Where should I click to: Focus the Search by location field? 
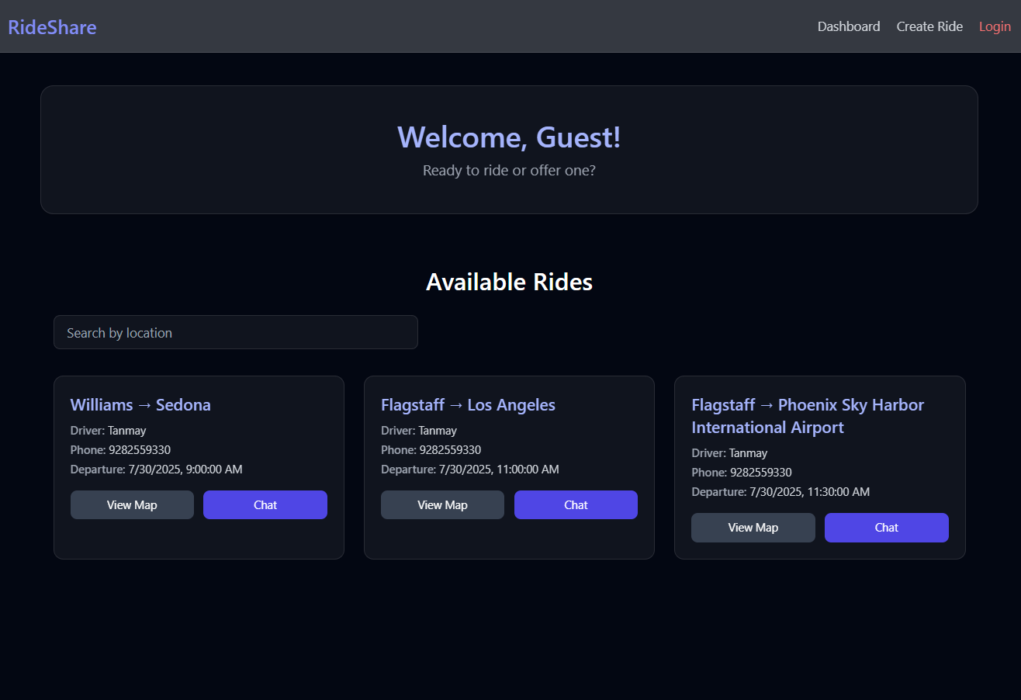click(x=235, y=332)
